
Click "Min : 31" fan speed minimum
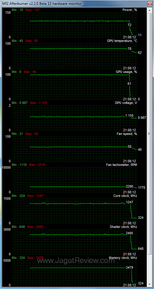(x=18, y=134)
